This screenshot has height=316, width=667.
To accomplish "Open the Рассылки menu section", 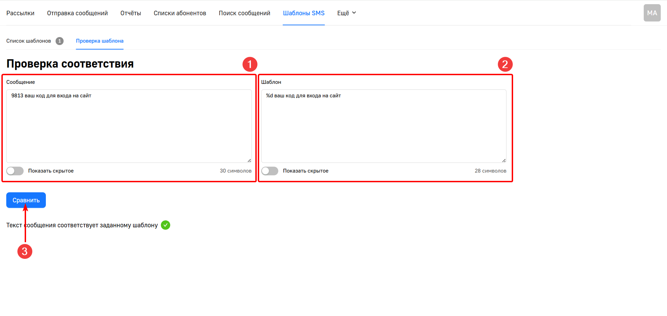I will click(20, 13).
